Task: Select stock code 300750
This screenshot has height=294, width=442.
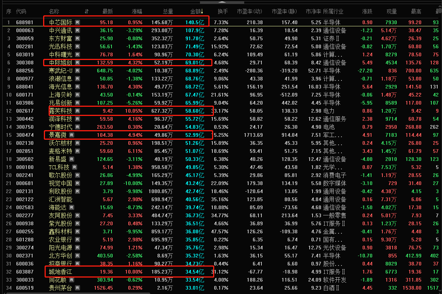Action: 25,127
